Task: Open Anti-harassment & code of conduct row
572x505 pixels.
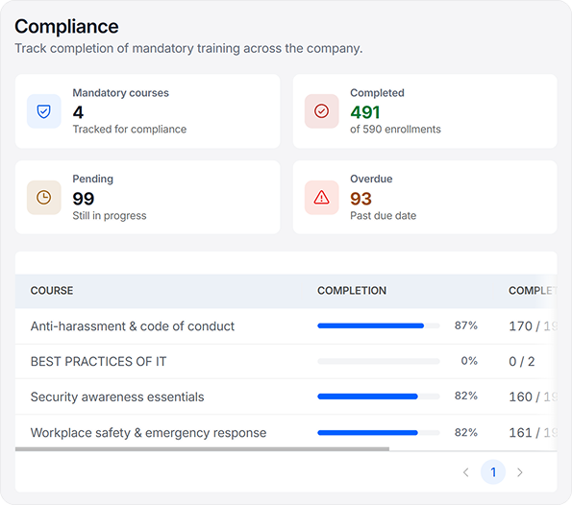Action: click(286, 326)
